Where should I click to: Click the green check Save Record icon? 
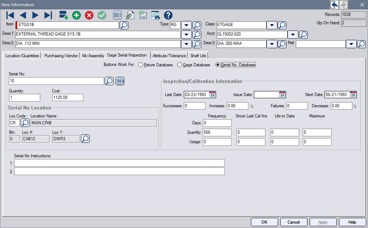coord(102,15)
